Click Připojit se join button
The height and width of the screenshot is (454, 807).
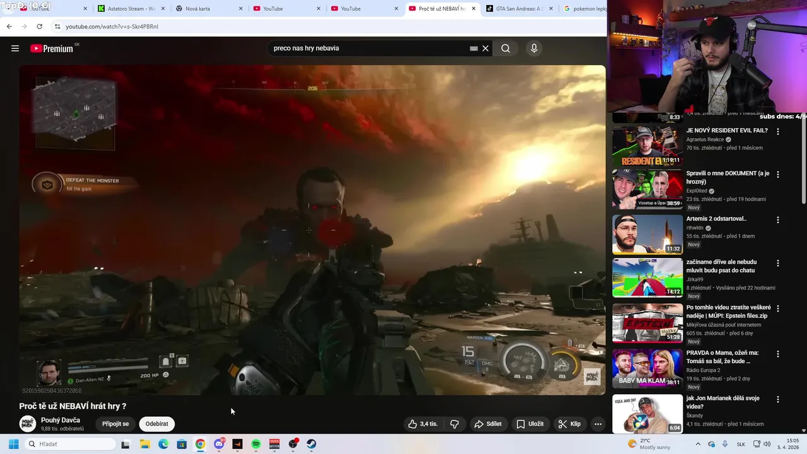point(115,424)
